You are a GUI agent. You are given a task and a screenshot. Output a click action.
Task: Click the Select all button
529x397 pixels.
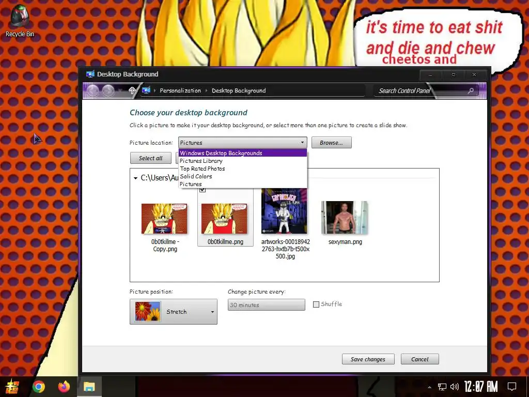click(150, 158)
